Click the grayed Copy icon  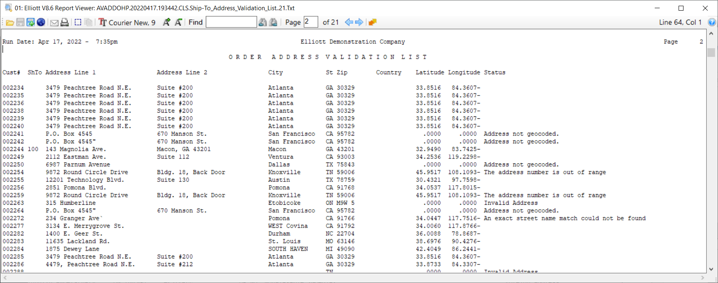[88, 22]
